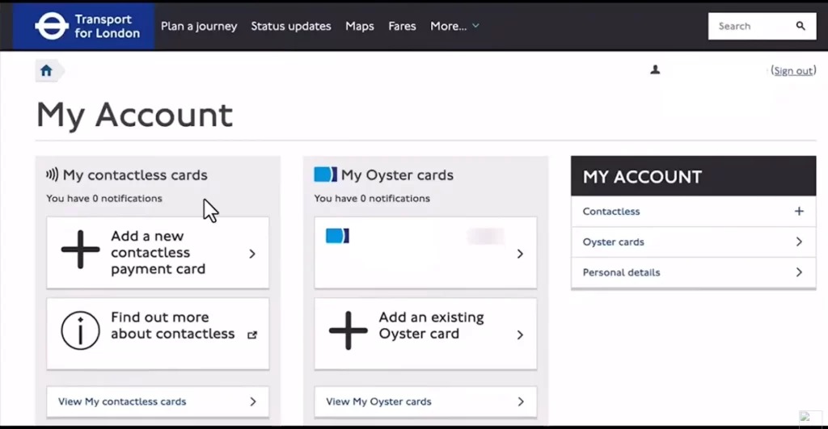
Task: Click the My contactless cards heading
Action: (135, 175)
